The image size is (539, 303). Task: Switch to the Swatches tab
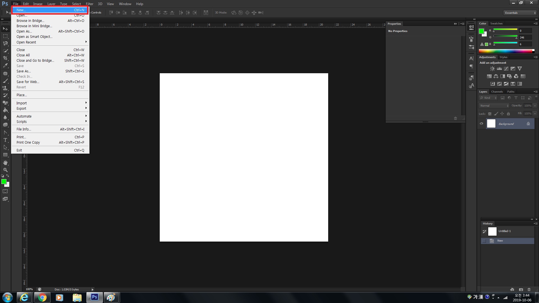click(x=496, y=24)
